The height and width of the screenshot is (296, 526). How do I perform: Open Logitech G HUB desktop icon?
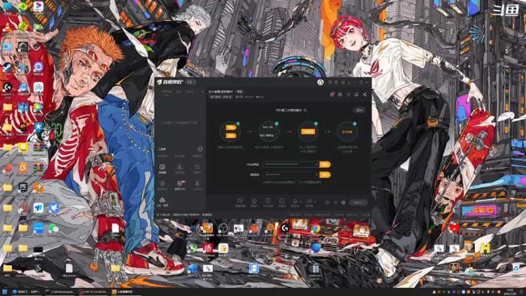click(x=7, y=89)
